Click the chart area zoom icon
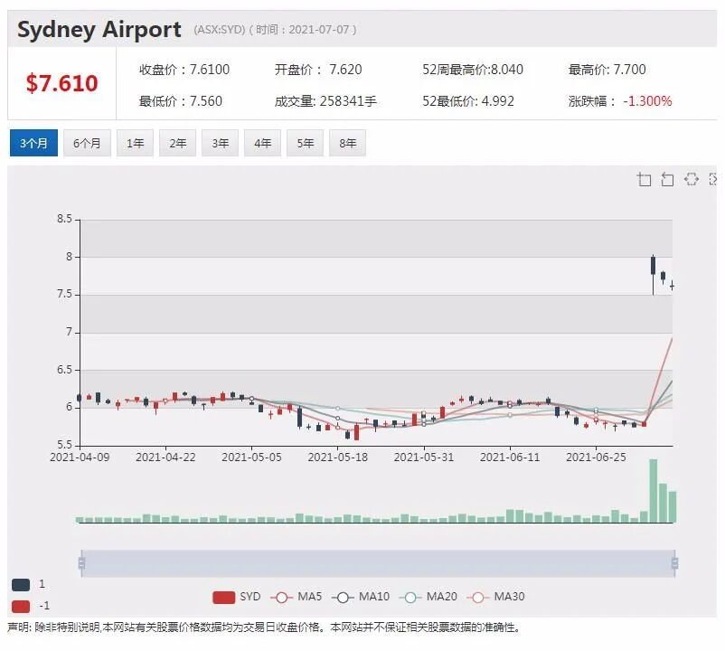Image resolution: width=725 pixels, height=651 pixels. [644, 179]
